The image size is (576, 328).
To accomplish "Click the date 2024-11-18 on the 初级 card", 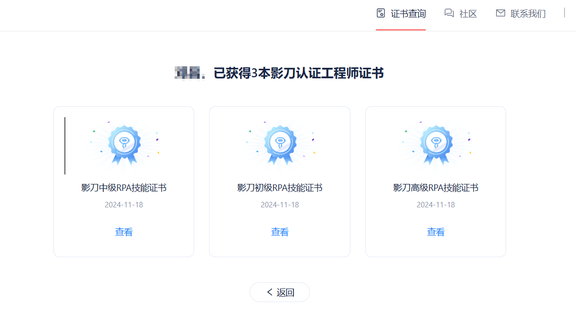I will (280, 204).
